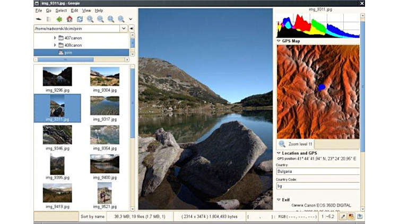The image size is (399, 224).
Task: Click the green Back arrow icon
Action: pyautogui.click(x=59, y=19)
